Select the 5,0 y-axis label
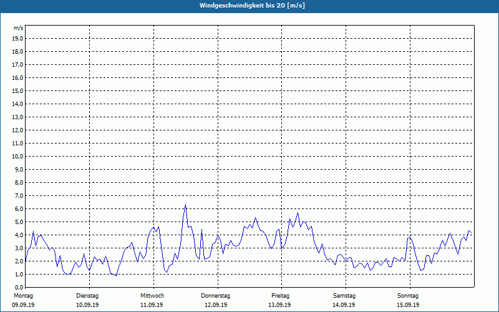The height and width of the screenshot is (312, 499). pyautogui.click(x=18, y=222)
